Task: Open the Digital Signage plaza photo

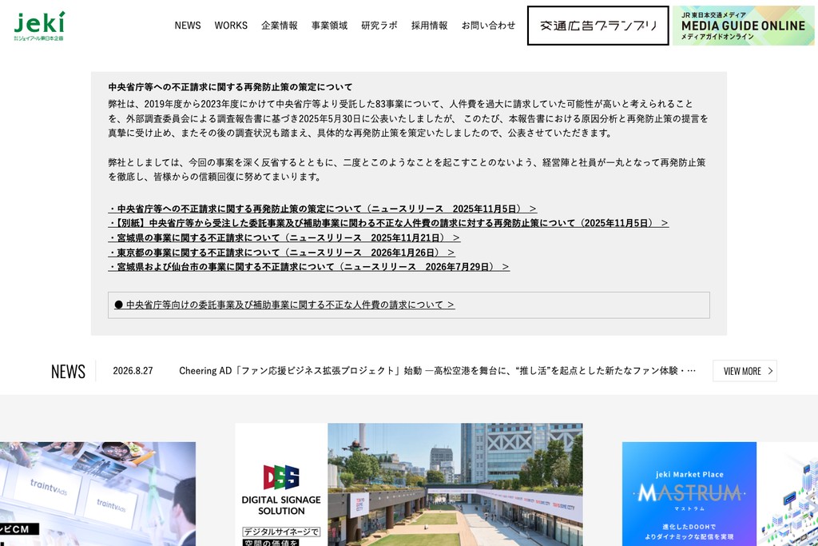Action: point(455,484)
